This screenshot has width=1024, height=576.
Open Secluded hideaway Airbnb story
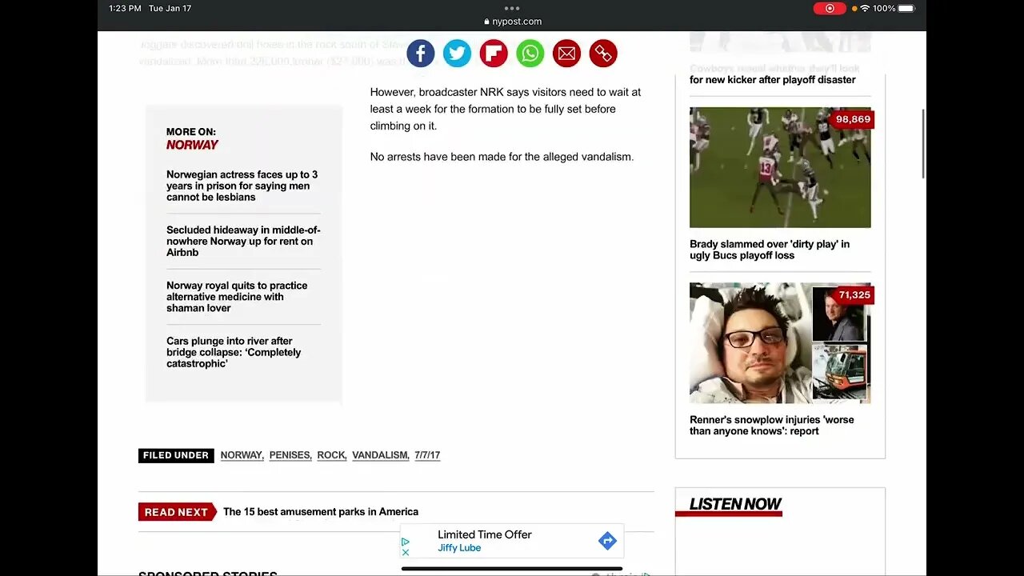tap(243, 241)
